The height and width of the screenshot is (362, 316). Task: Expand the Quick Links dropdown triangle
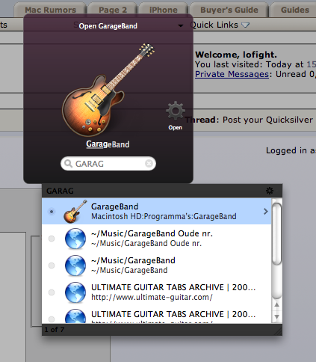click(245, 25)
